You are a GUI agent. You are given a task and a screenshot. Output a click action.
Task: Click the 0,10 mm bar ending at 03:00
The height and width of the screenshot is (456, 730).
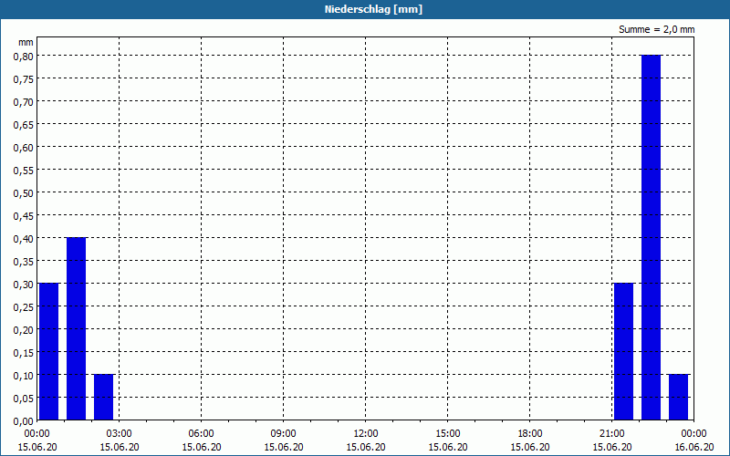(x=103, y=397)
